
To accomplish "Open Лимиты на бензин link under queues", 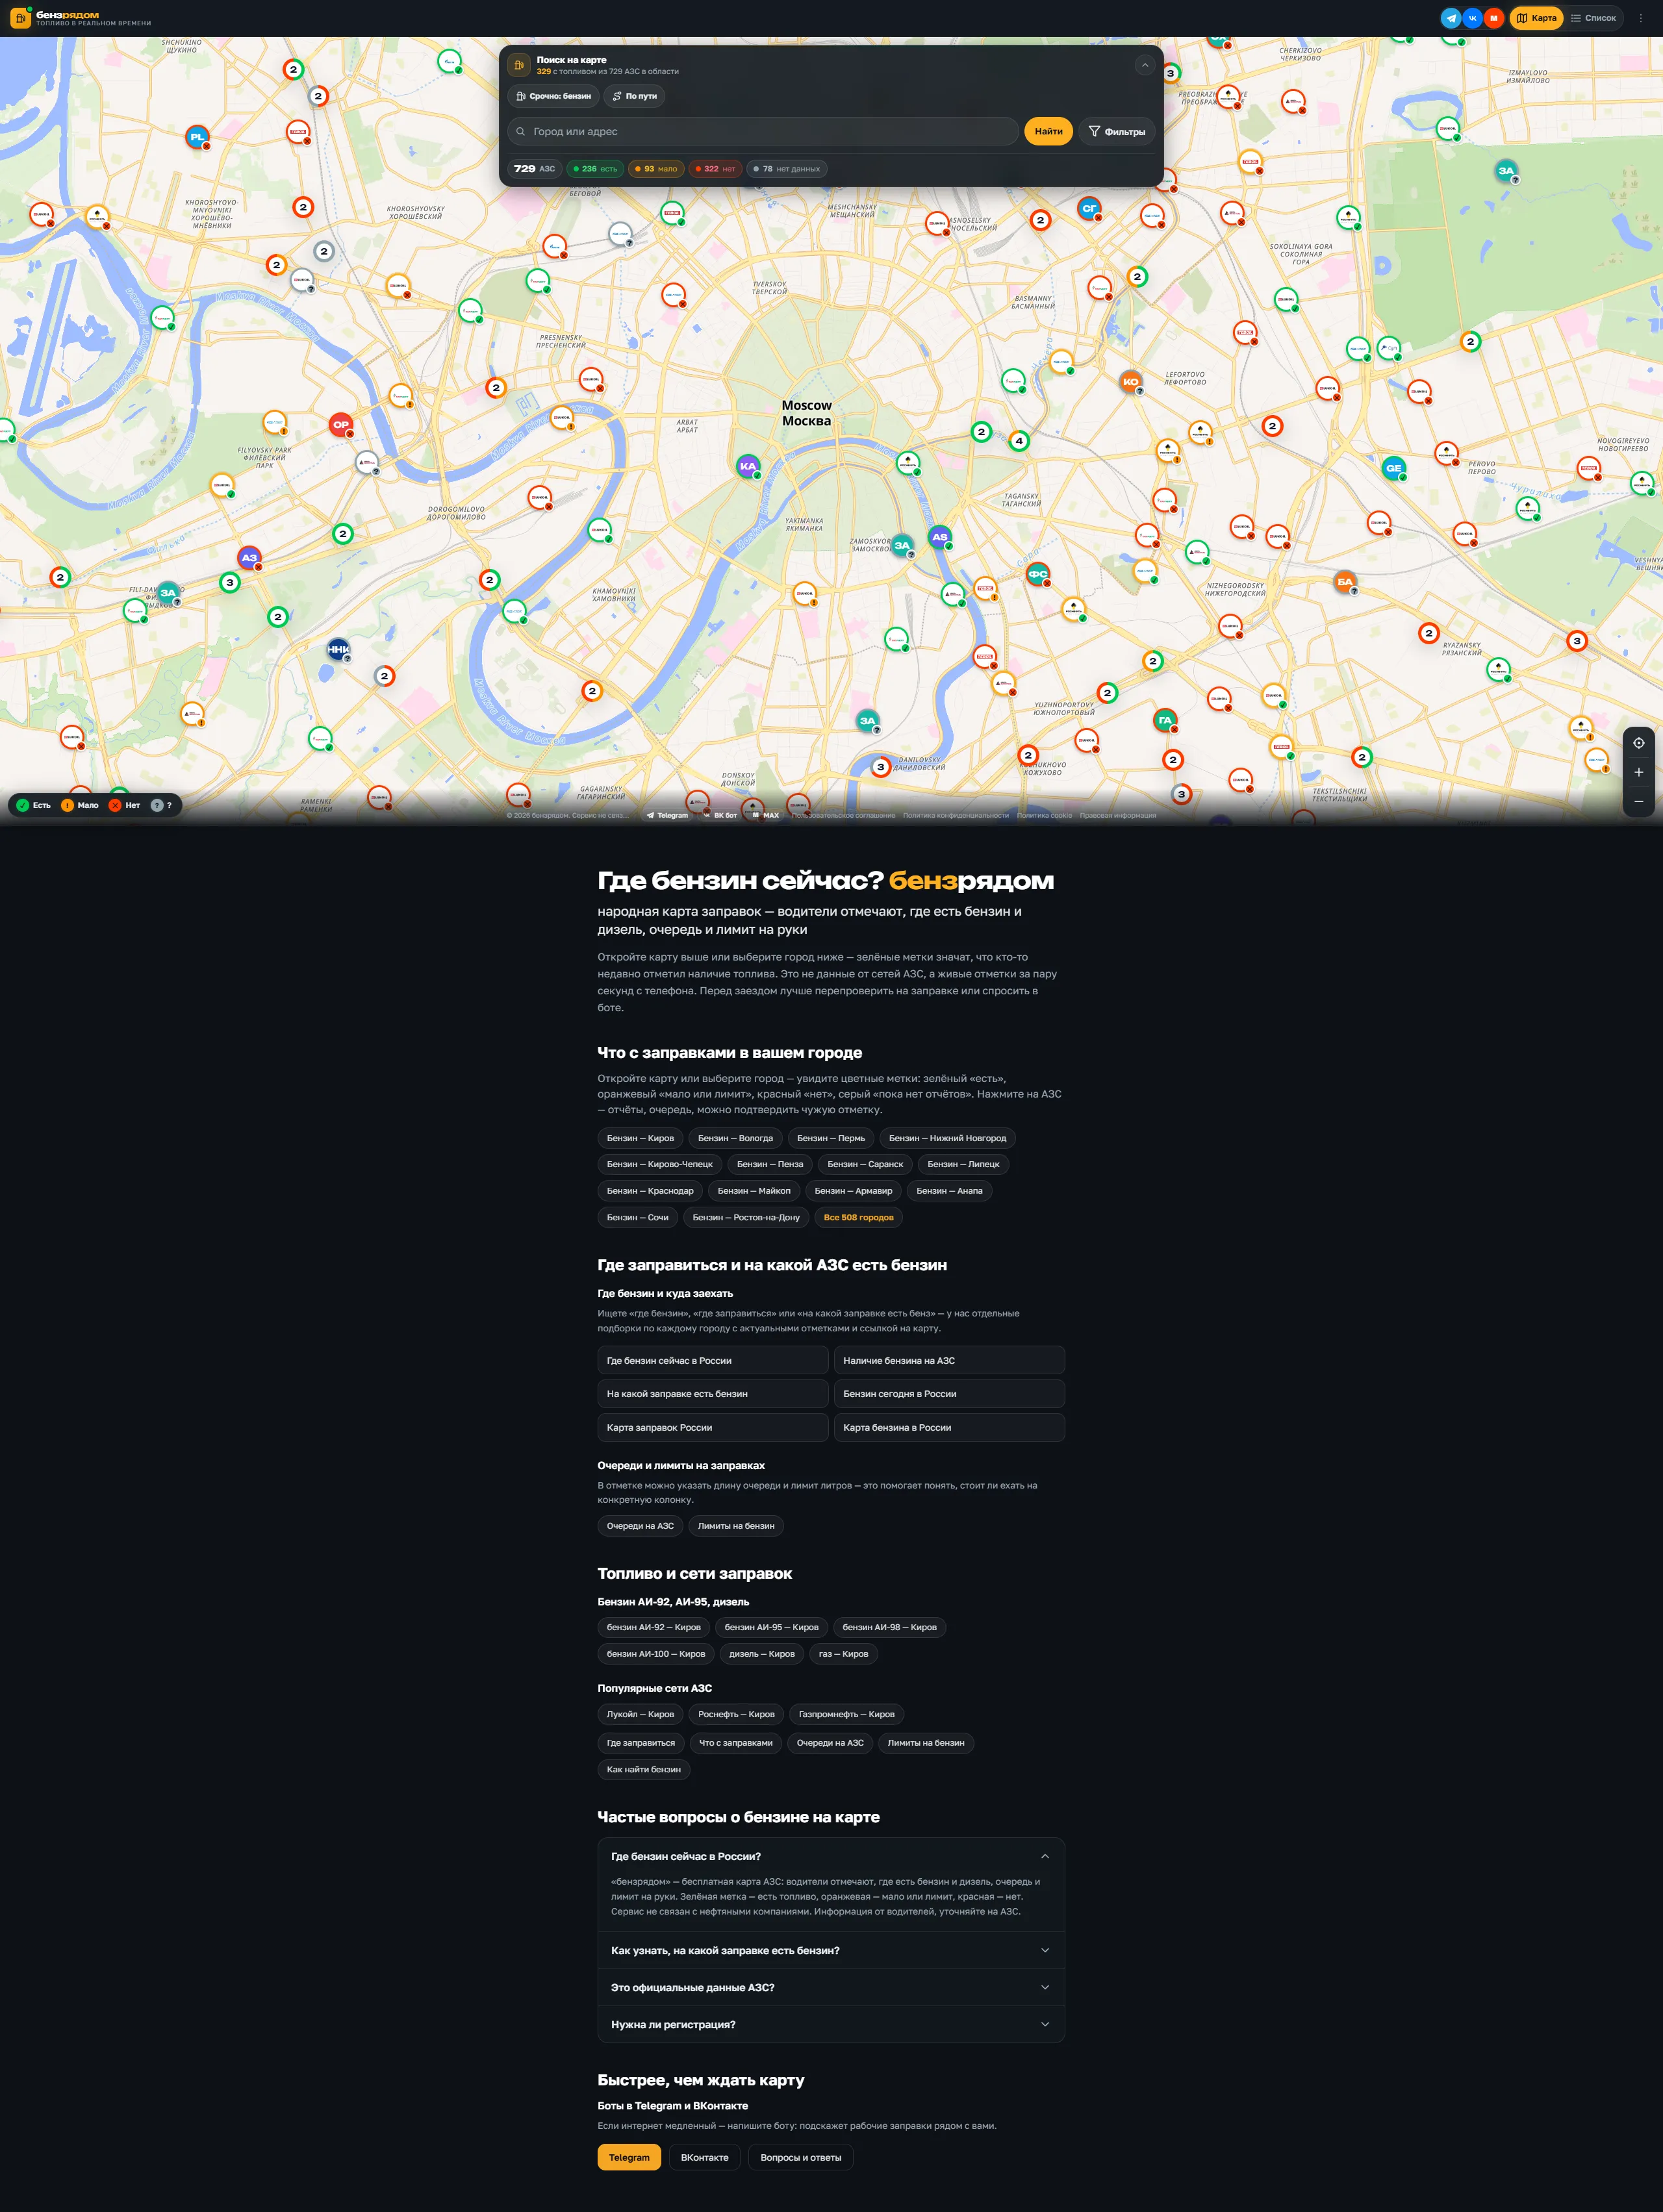I will pyautogui.click(x=736, y=1525).
